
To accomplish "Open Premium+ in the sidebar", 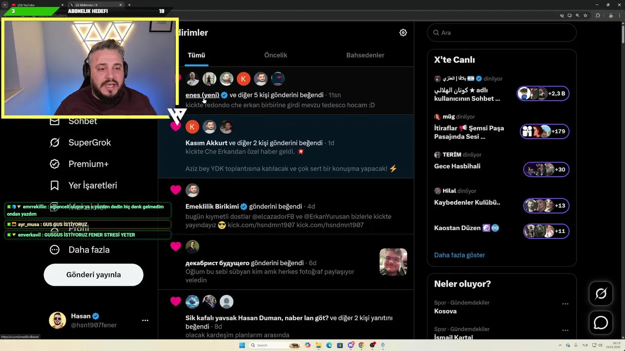I will pyautogui.click(x=79, y=164).
